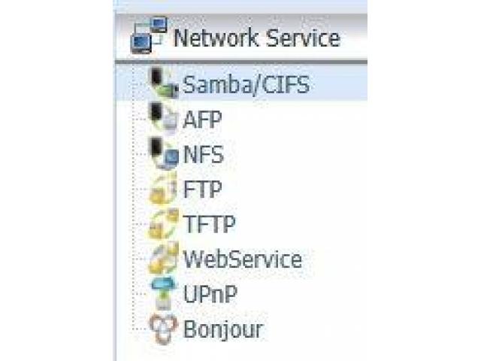Select the FTP tree item
481x361 pixels.
pos(203,190)
